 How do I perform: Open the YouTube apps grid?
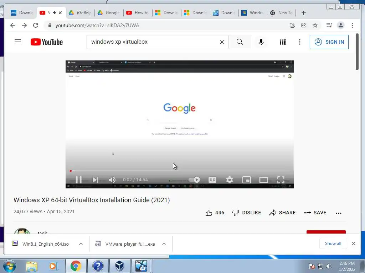tap(283, 42)
